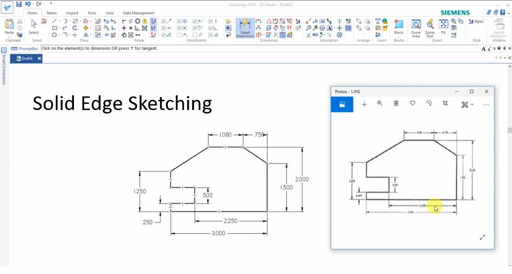512x274 pixels.
Task: Open the Paste dropdown arrow
Action: point(9,37)
